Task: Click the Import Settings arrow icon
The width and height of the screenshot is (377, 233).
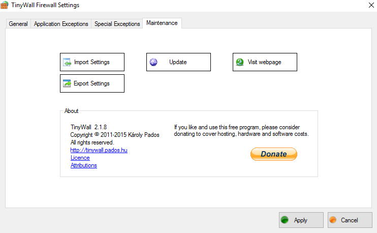Action: click(x=67, y=62)
